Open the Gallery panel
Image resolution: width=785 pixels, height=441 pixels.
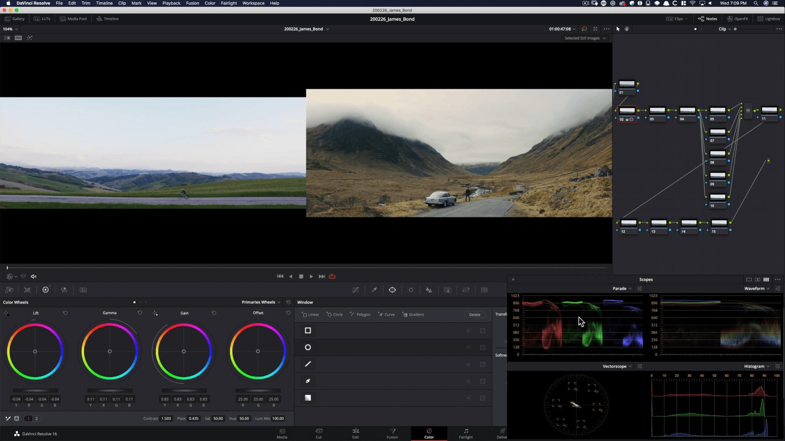(x=15, y=19)
